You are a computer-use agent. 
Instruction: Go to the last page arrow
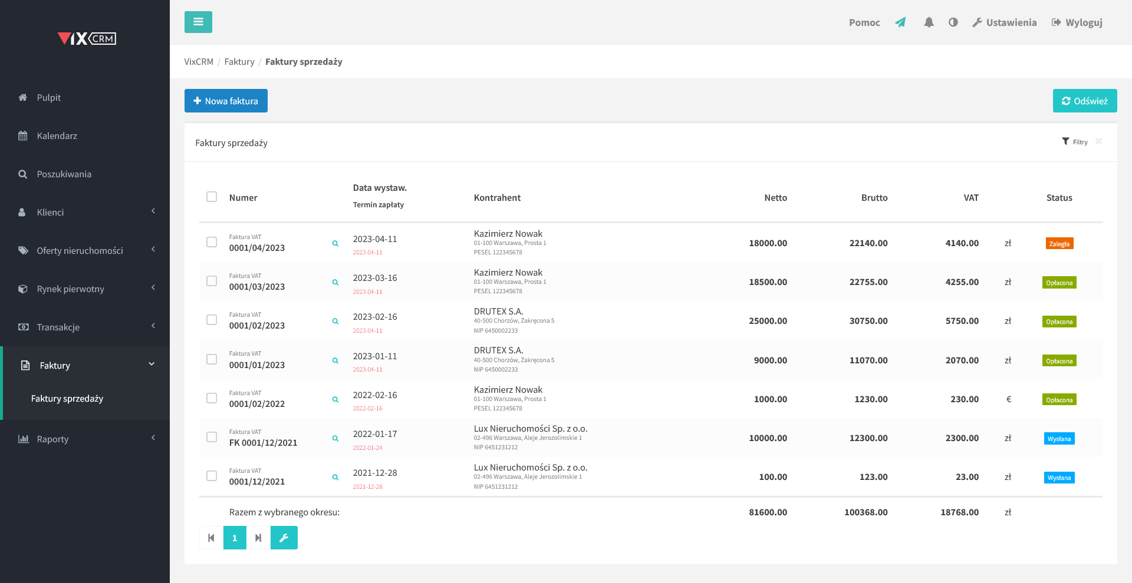(x=258, y=538)
